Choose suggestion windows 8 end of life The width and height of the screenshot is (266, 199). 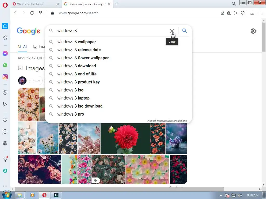click(118, 74)
